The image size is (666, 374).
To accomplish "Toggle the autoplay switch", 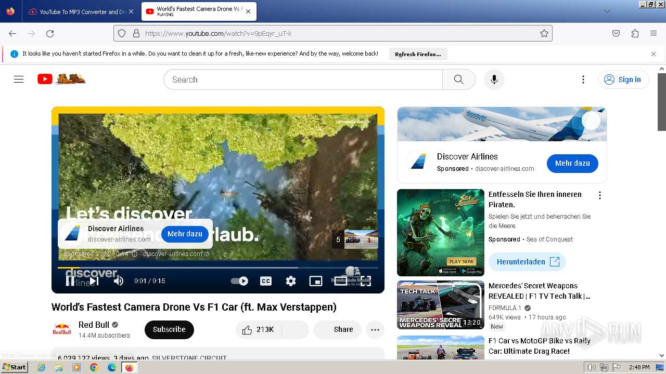I will [239, 281].
